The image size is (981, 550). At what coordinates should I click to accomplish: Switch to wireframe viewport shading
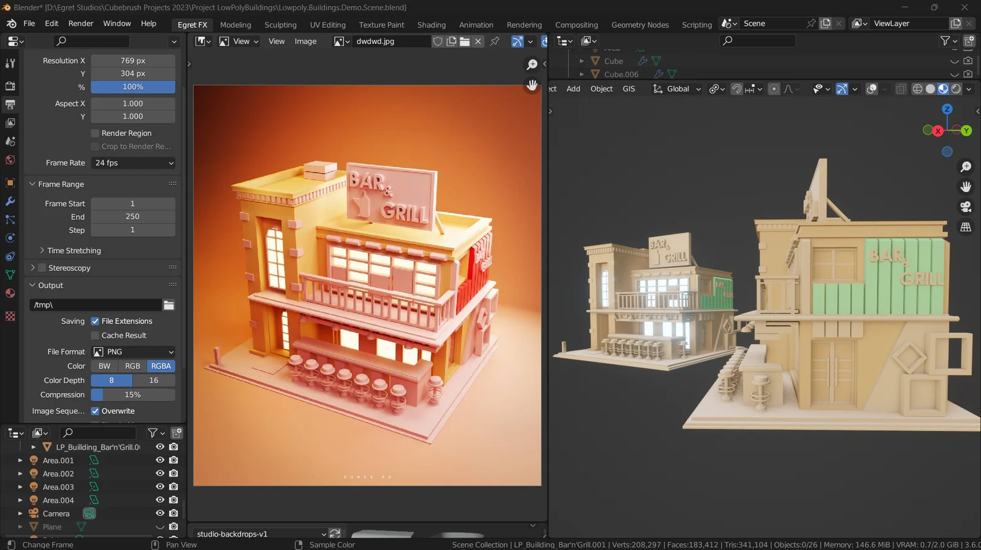point(917,89)
